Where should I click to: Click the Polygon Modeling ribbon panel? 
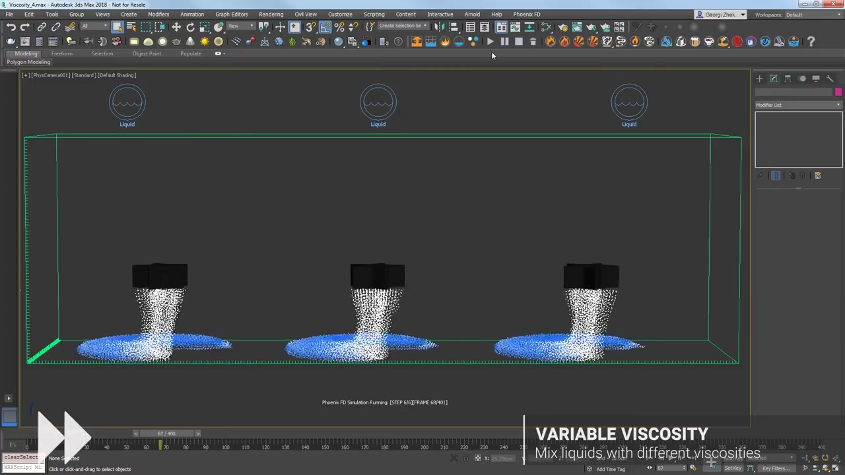(28, 61)
